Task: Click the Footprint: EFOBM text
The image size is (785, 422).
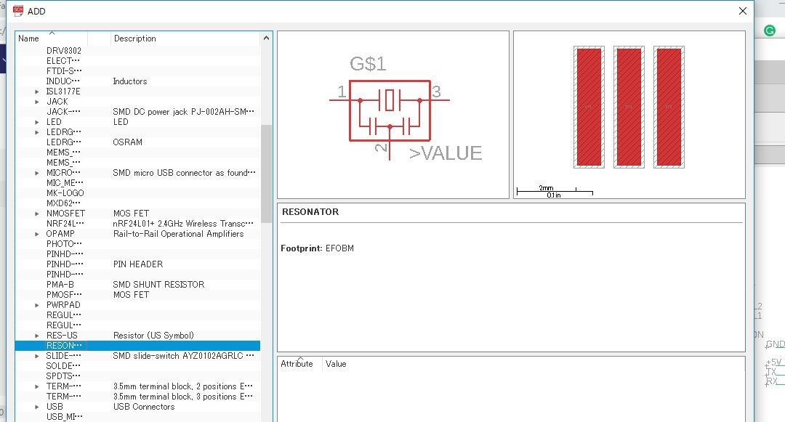Action: (317, 248)
